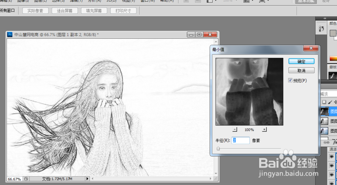Toggle the eye icon of the green channel
The height and width of the screenshot is (185, 337).
tap(331, 175)
